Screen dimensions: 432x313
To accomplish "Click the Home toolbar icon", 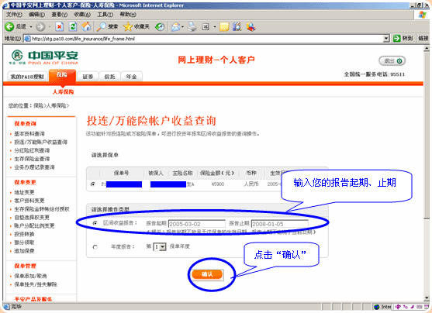I will pyautogui.click(x=86, y=26).
